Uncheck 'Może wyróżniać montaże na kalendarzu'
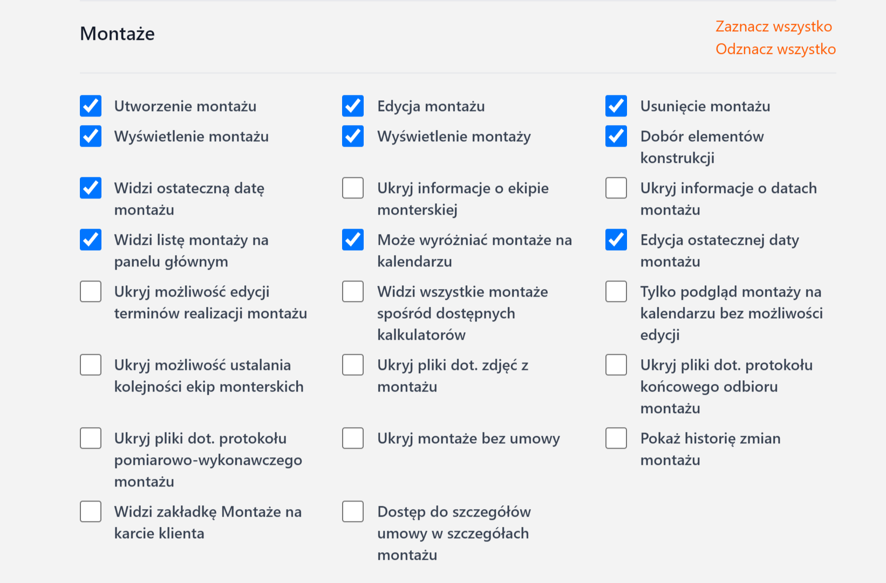Screen dimensions: 886x583 (353, 240)
